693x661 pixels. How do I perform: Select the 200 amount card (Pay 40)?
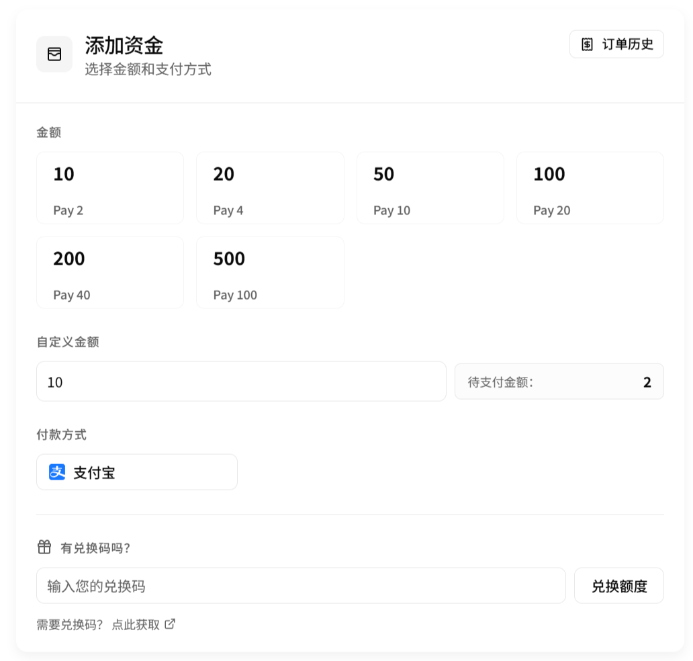pyautogui.click(x=110, y=272)
